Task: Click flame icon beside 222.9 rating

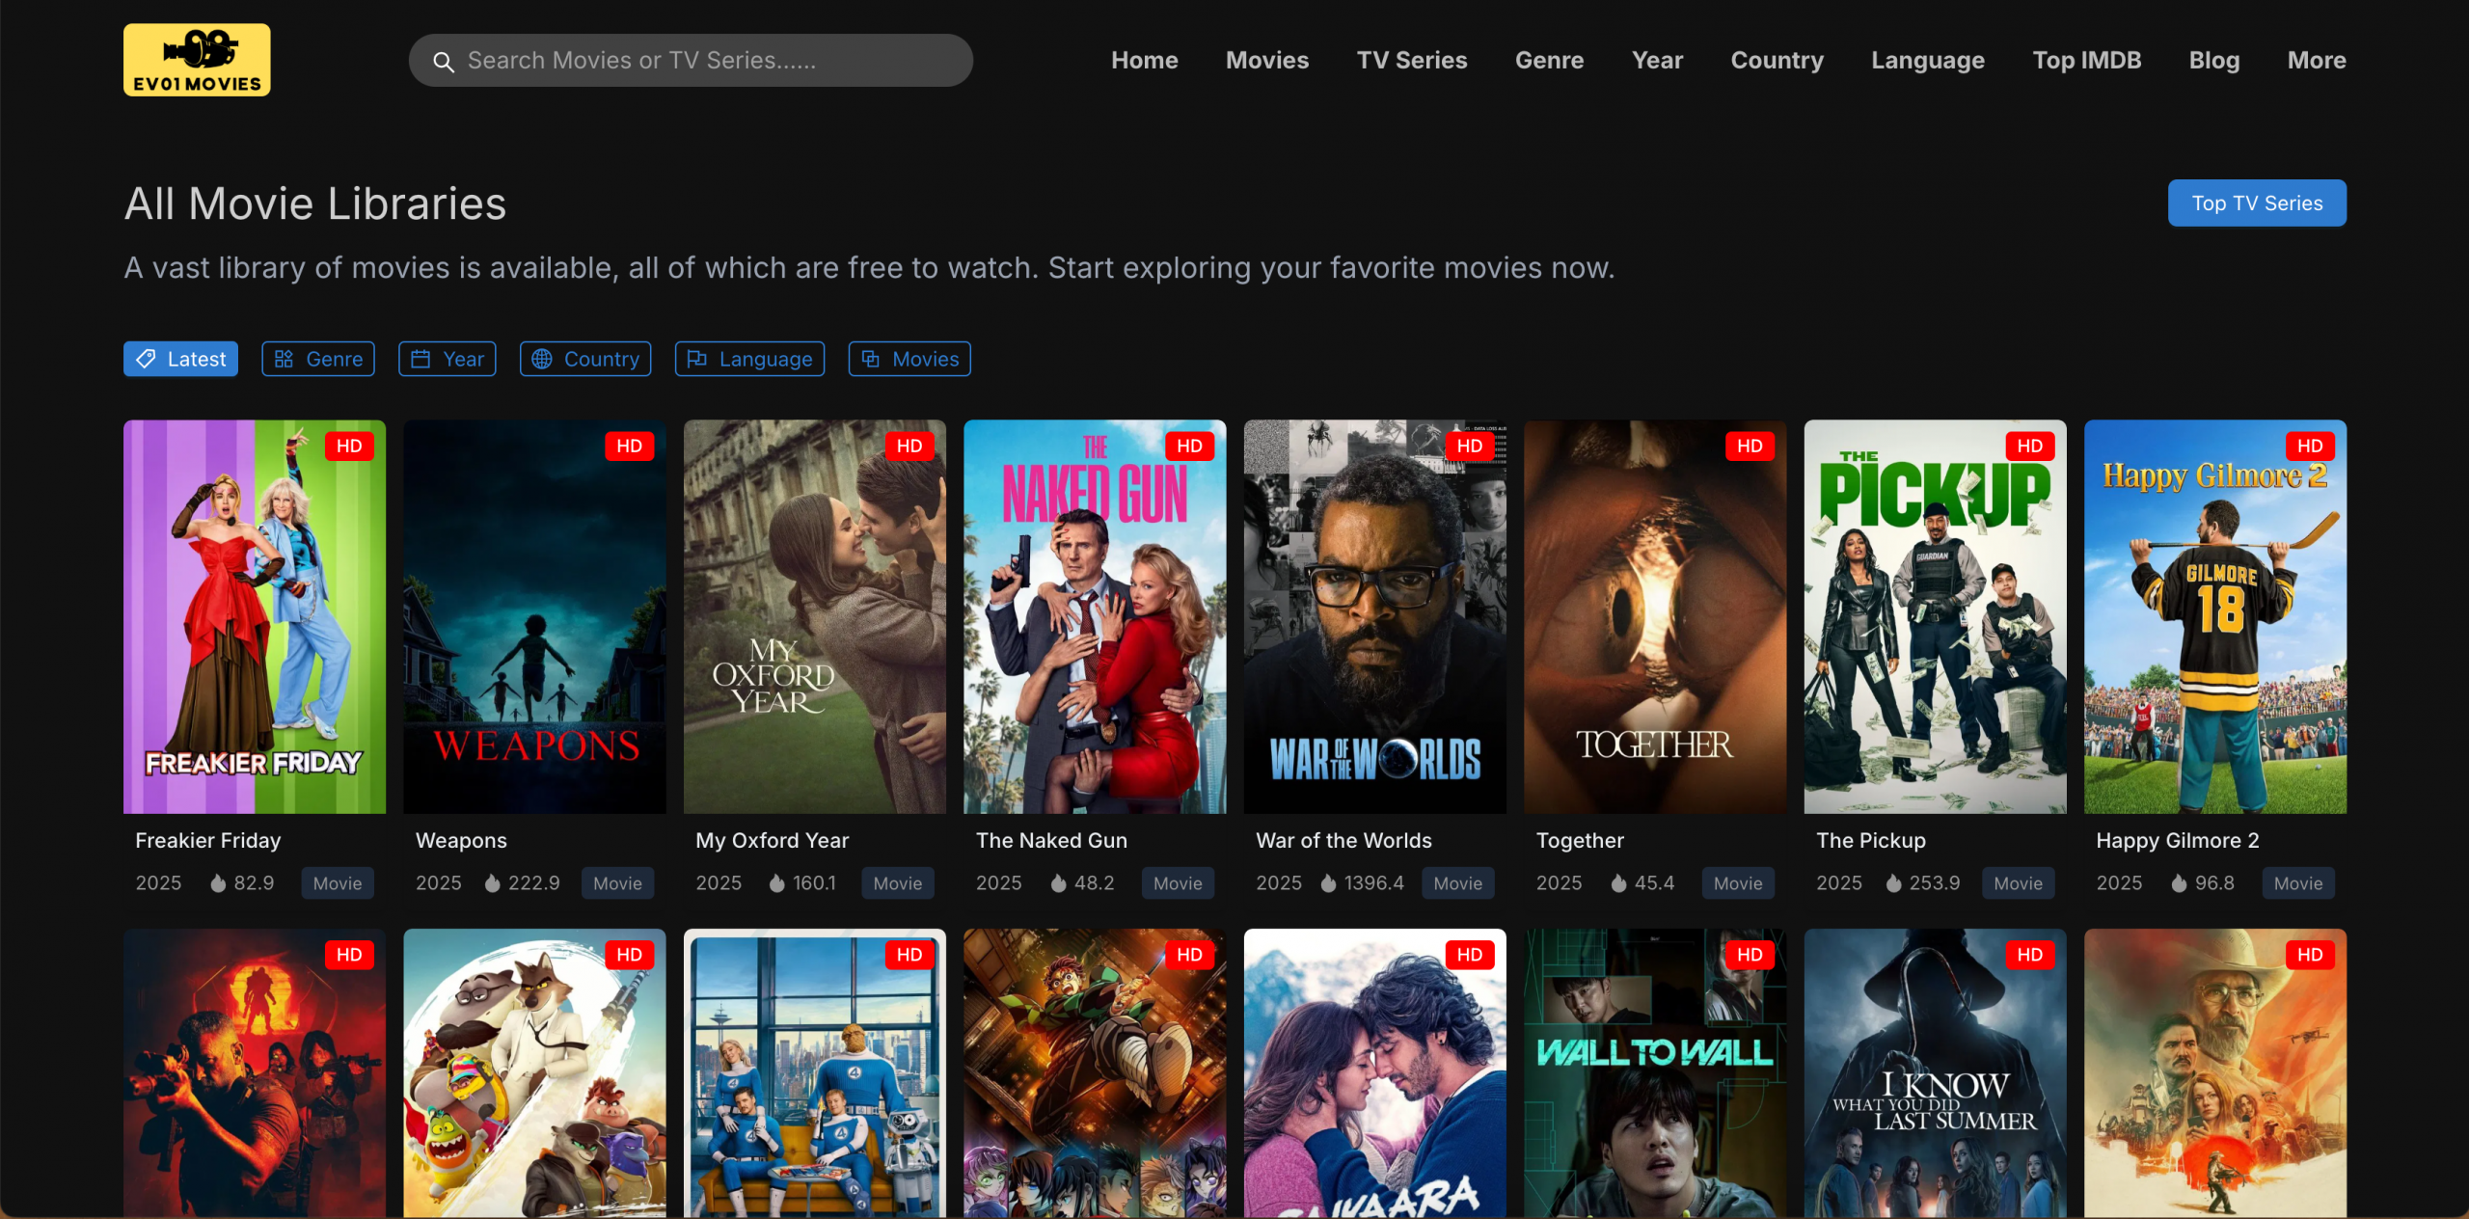Action: [493, 883]
